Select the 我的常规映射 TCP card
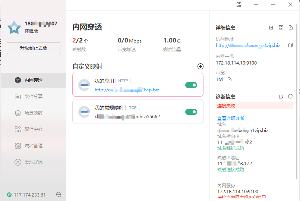This screenshot has height=201, width=300. click(x=138, y=112)
